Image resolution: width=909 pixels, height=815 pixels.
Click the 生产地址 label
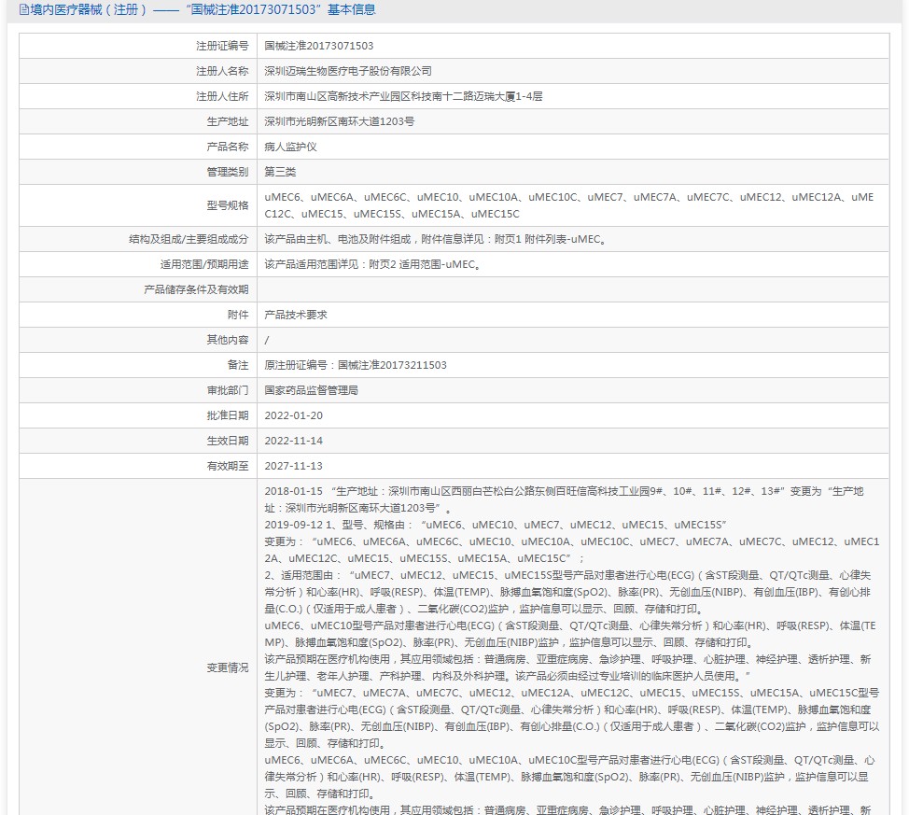(x=228, y=121)
